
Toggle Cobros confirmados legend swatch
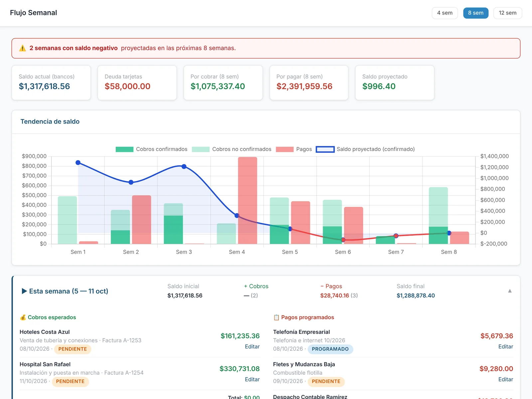pos(124,149)
